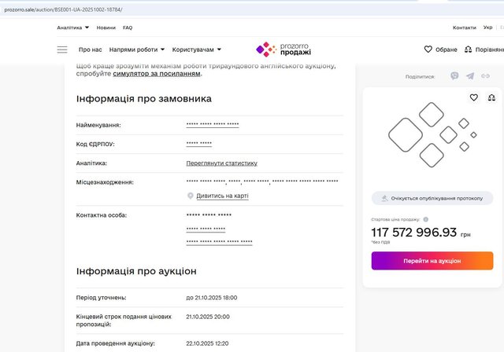Share via Viber icon
The width and height of the screenshot is (504, 352).
[454, 76]
